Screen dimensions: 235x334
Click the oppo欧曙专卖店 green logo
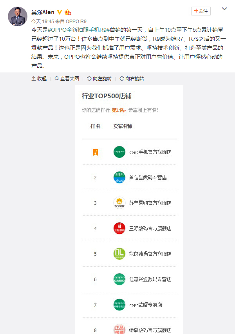click(x=119, y=305)
